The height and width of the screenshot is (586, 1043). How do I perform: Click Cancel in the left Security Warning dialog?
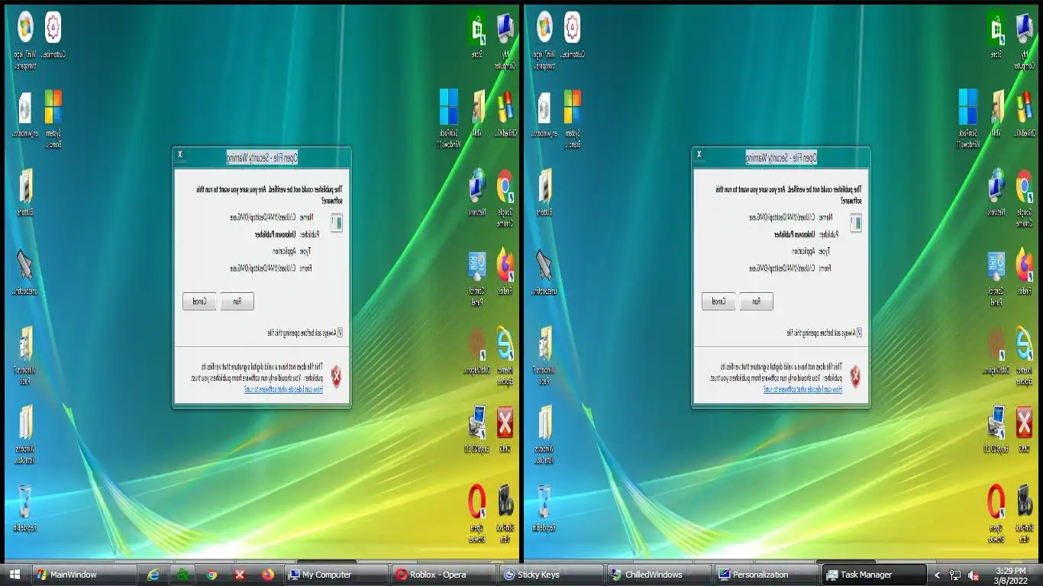[199, 301]
